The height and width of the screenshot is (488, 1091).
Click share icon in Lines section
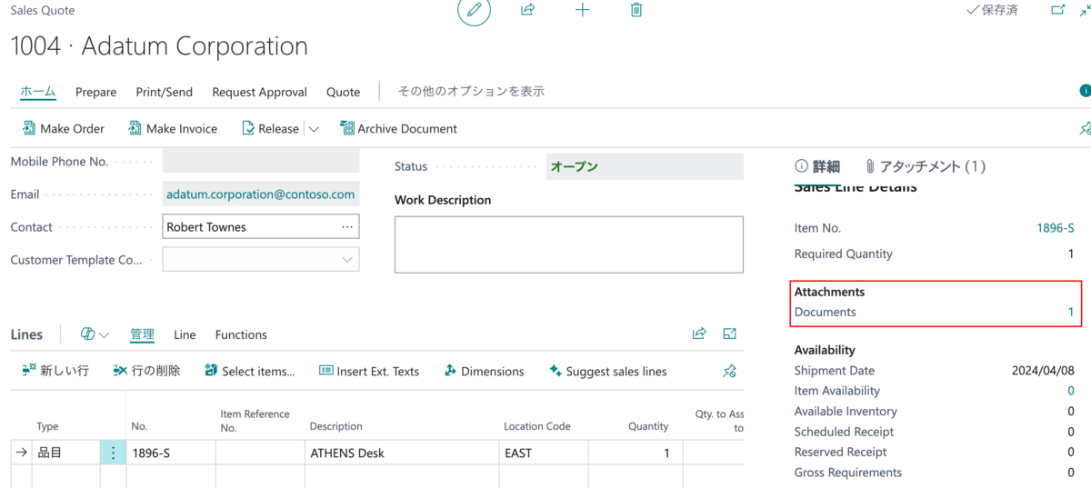coord(699,334)
